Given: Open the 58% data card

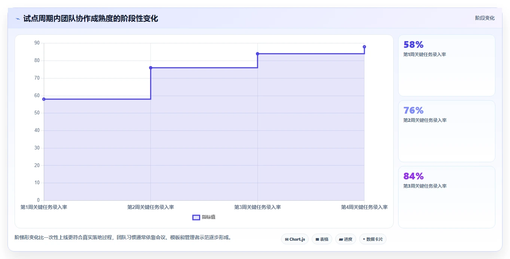Looking at the screenshot, I should [x=447, y=65].
